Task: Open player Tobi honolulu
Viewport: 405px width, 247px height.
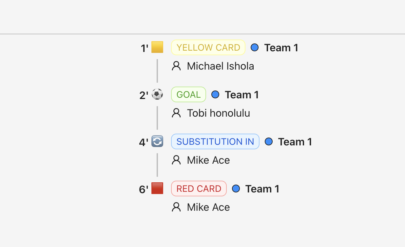Action: coord(218,113)
